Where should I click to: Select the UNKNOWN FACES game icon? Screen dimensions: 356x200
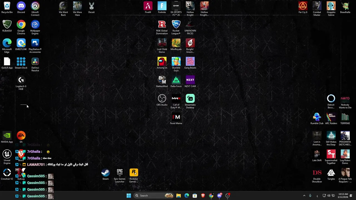[190, 27]
